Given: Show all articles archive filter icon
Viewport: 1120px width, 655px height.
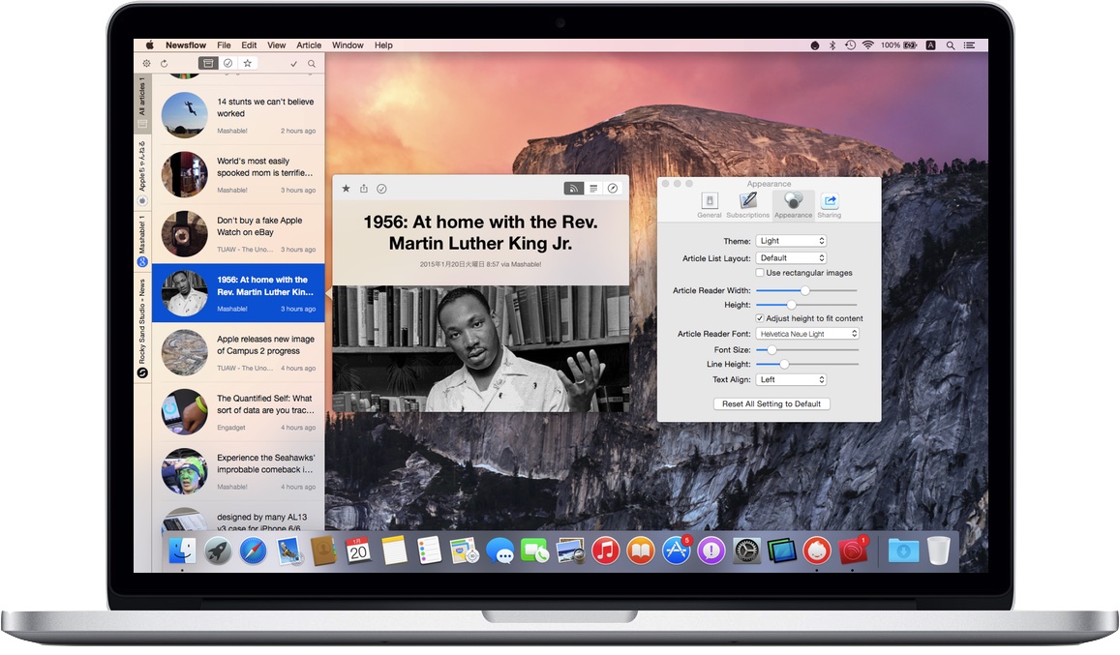Looking at the screenshot, I should 208,64.
